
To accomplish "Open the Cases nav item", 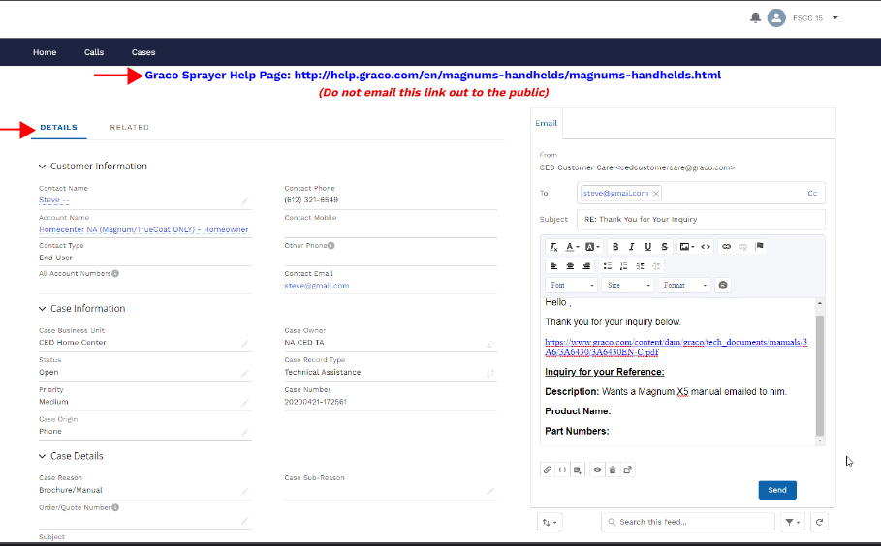I will tap(143, 52).
